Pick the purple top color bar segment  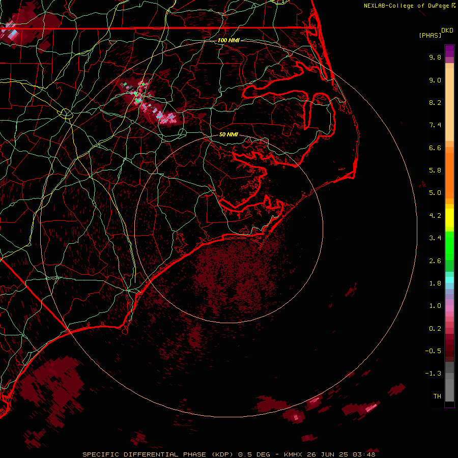tap(449, 51)
